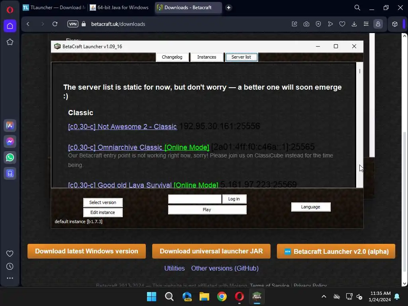Open Betacraft Launcher v2.0 (alpha)
Screen dimensions: 408x306
[x=336, y=251]
